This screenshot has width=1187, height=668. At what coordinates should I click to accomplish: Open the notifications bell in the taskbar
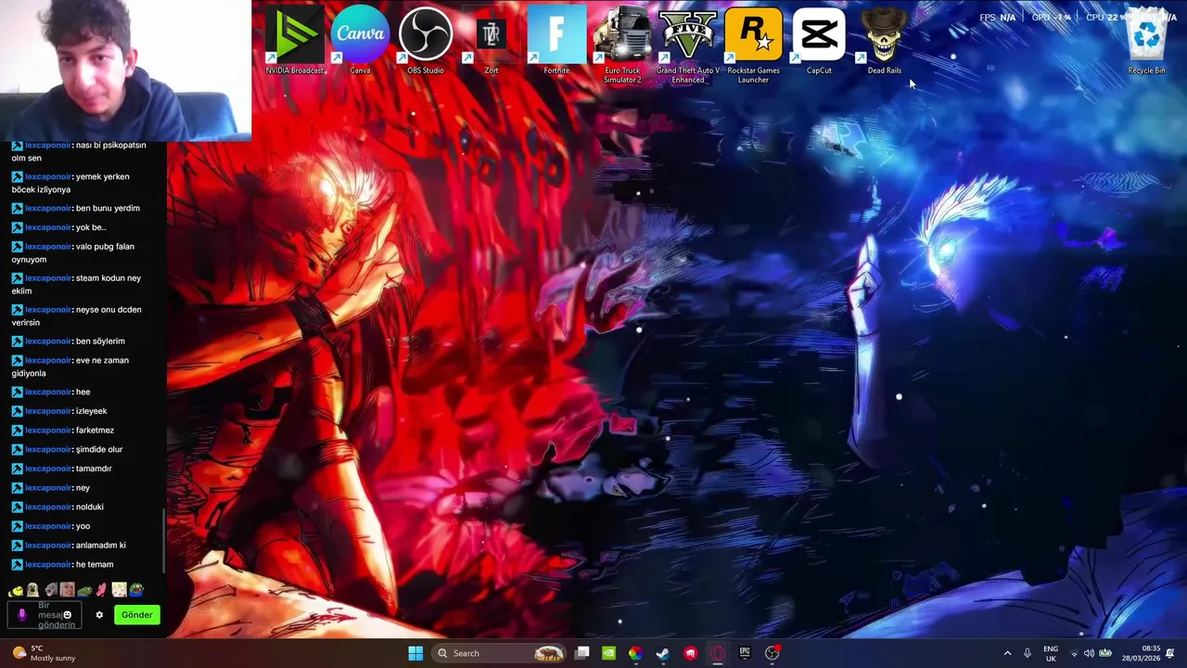pyautogui.click(x=1170, y=653)
